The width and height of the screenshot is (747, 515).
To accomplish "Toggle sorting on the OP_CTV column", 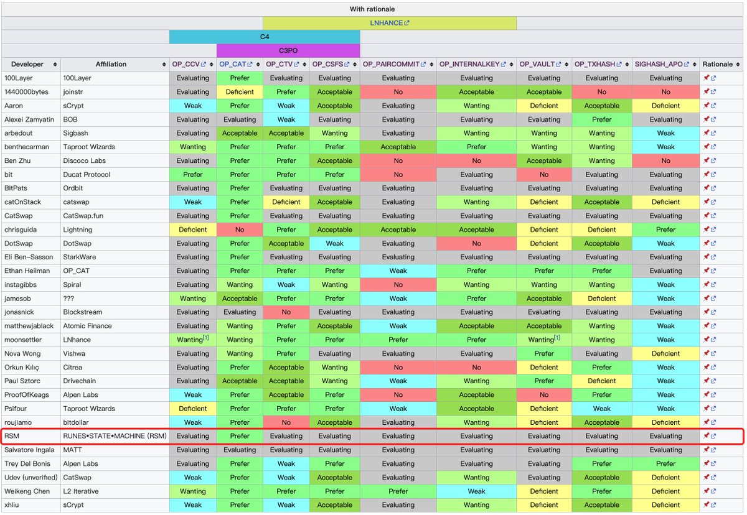I will (305, 64).
